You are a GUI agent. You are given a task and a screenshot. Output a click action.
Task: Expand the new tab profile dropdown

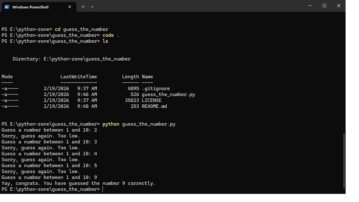click(x=92, y=7)
